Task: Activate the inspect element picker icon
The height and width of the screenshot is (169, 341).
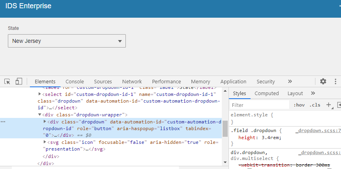Action: pos(7,82)
